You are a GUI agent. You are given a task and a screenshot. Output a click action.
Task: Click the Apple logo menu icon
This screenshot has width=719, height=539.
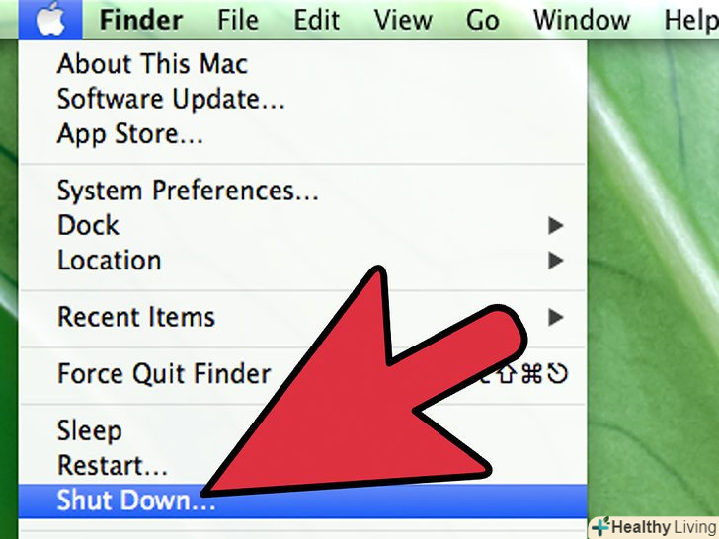pos(50,20)
